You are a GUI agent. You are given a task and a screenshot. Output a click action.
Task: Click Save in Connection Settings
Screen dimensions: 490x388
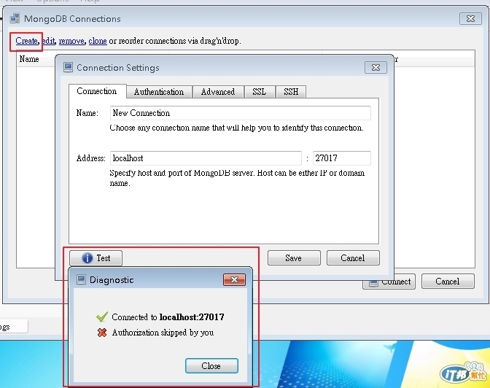coord(294,258)
